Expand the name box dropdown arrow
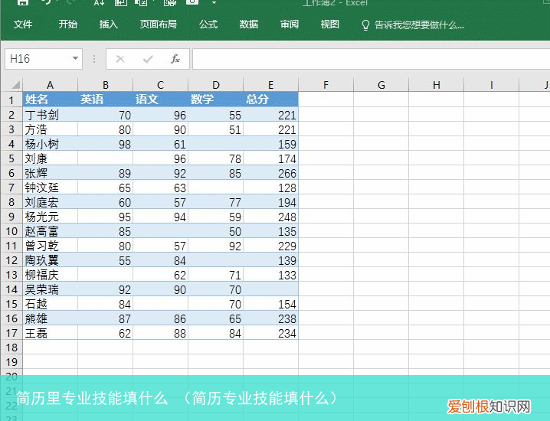550x421 pixels. [75, 58]
